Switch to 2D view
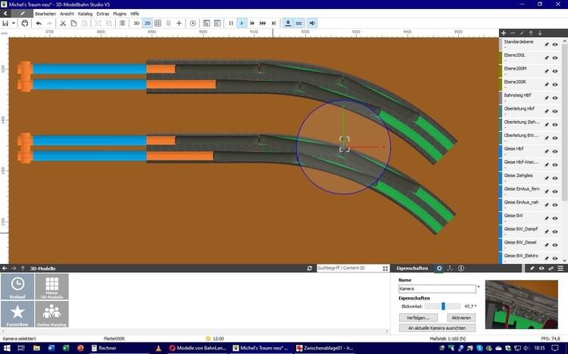Screen dimensions: 568x354 [x=147, y=23]
